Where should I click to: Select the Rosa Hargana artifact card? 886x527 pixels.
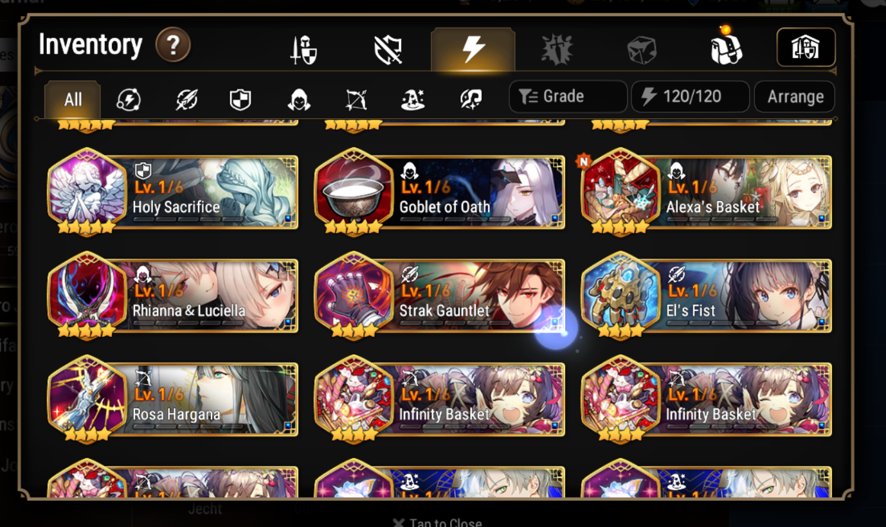[x=173, y=400]
